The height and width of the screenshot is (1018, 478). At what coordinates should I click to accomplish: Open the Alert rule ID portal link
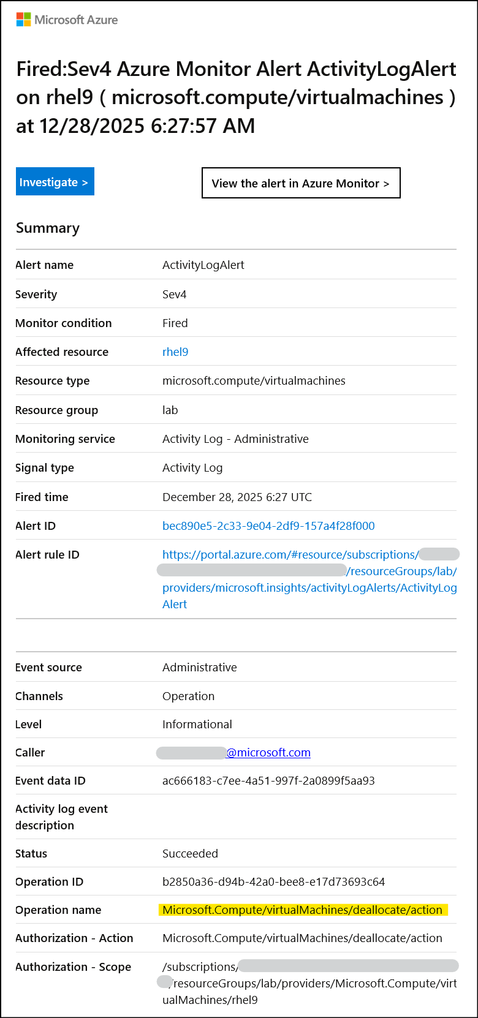pos(309,579)
